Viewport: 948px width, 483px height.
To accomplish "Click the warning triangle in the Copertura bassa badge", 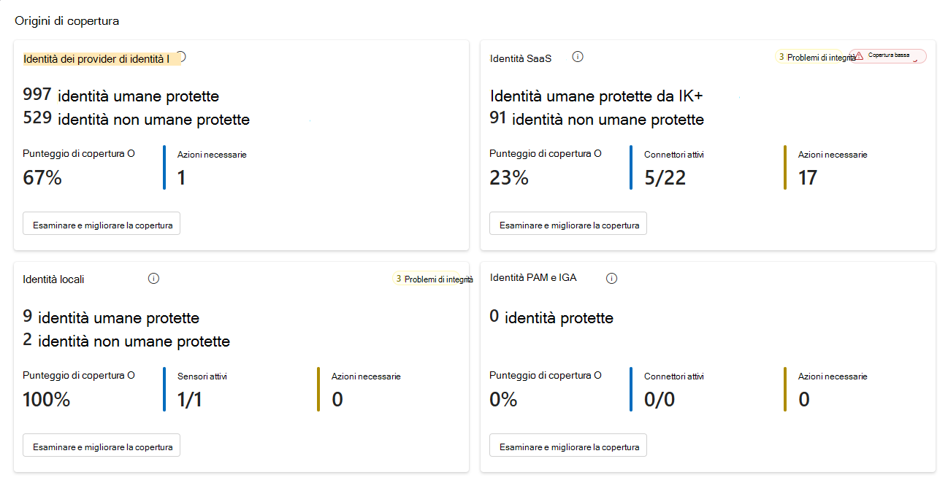I will (860, 54).
